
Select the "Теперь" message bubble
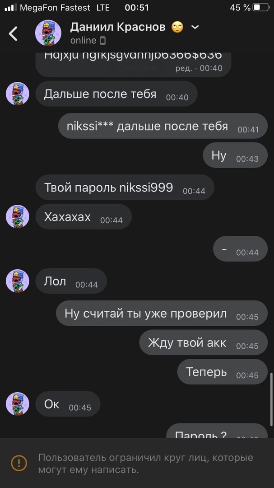point(223,371)
